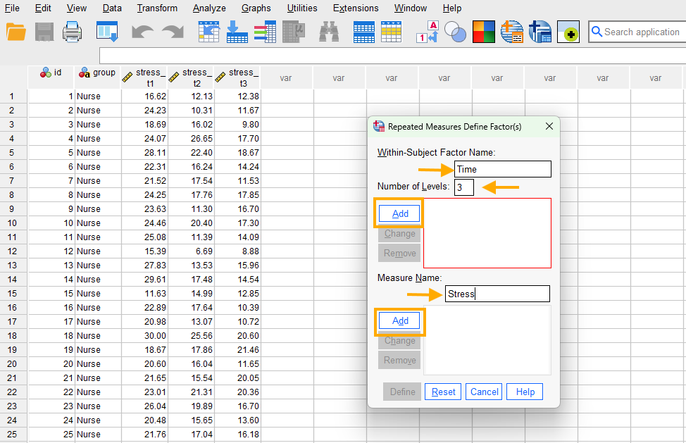Click Reset in Define Factor(s) dialog
The width and height of the screenshot is (686, 443).
point(443,392)
